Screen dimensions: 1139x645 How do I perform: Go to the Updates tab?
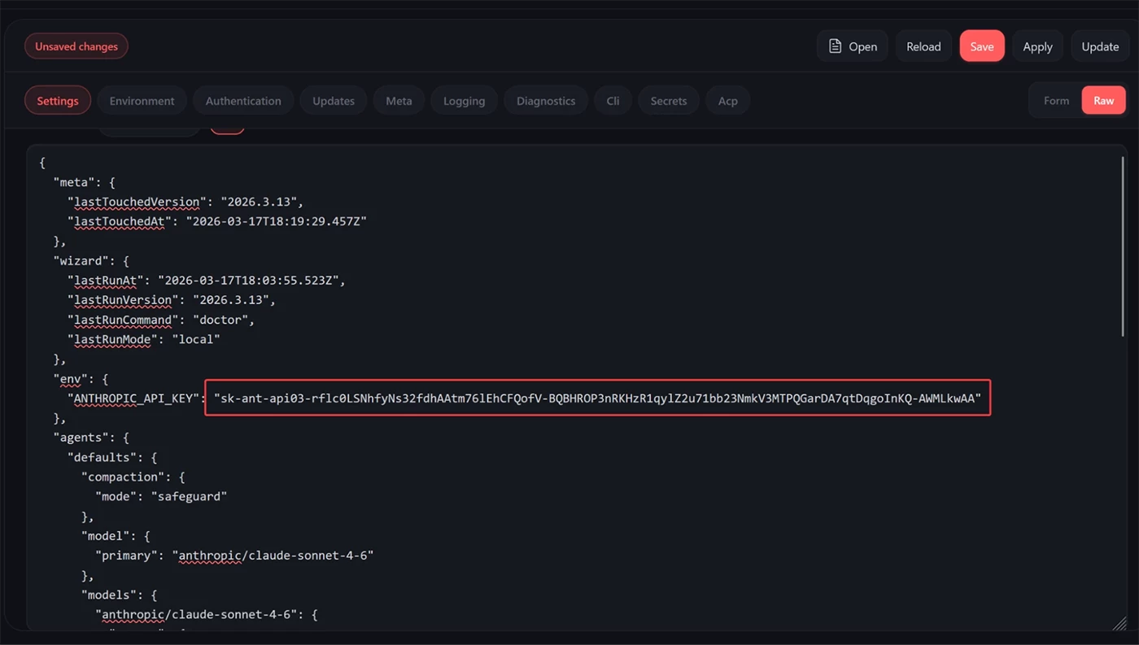click(334, 101)
